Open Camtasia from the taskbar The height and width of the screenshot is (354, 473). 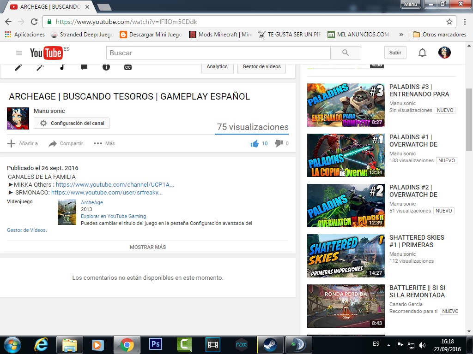click(x=184, y=344)
